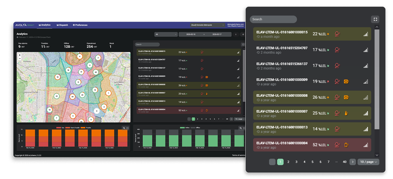
Task: Toggle the Gas legend item in the alarm chart
Action: [x=61, y=128]
